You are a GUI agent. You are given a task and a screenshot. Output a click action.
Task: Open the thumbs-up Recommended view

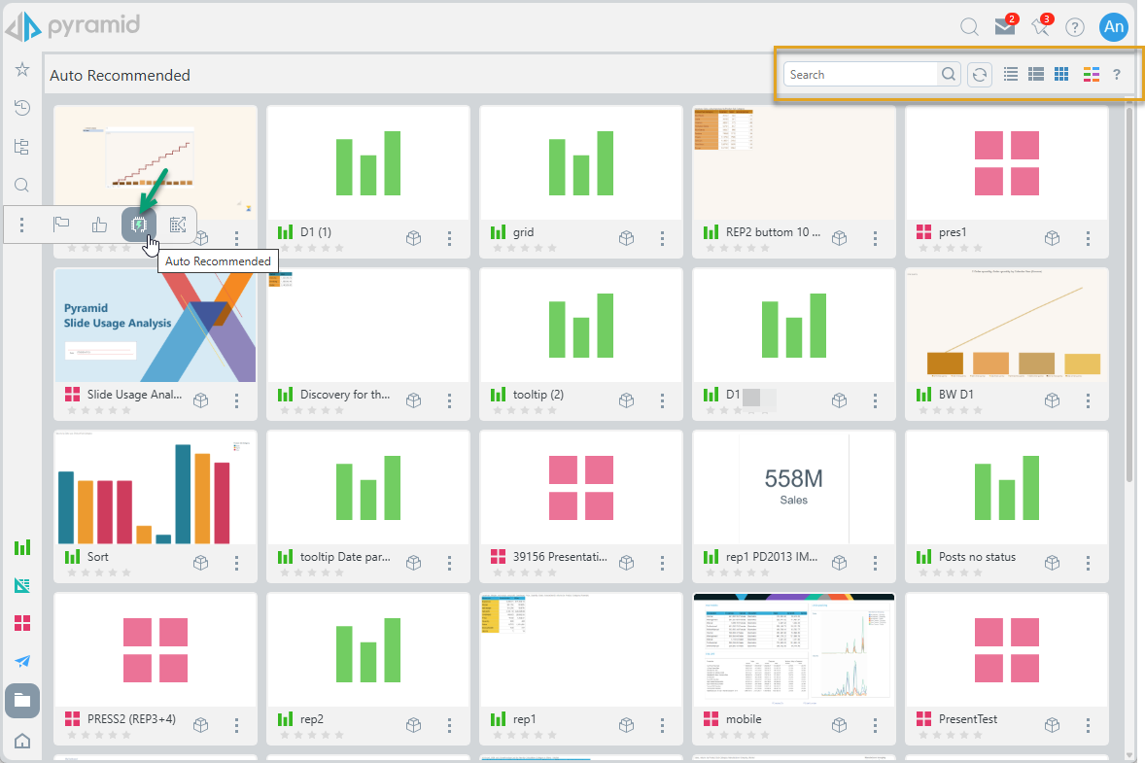99,225
